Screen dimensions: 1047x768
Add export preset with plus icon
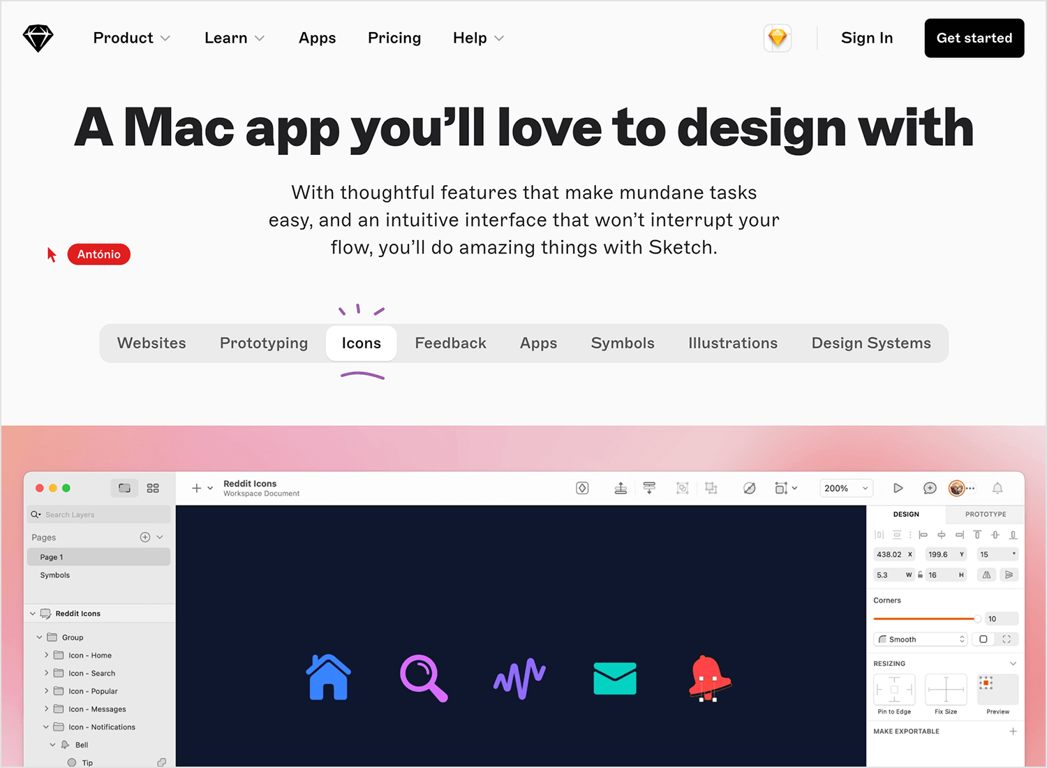1013,731
